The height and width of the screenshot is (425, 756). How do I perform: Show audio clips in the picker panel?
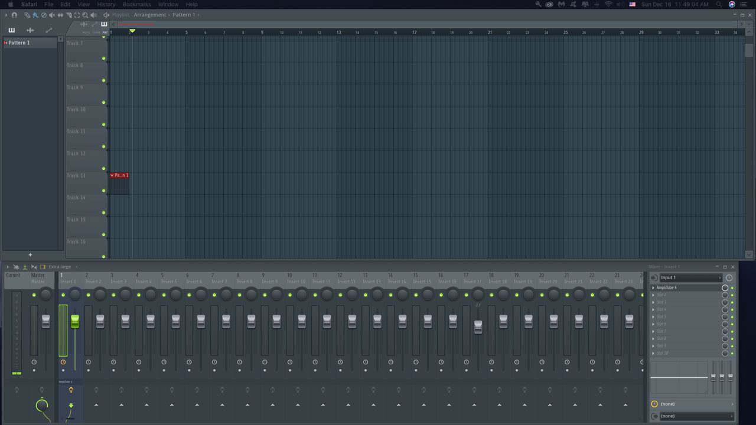[x=30, y=30]
